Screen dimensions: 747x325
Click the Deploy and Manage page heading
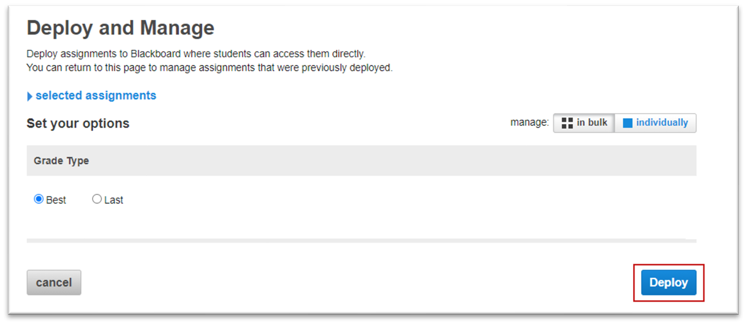[120, 28]
